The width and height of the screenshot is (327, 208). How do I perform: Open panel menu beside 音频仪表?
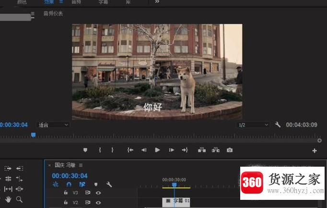pyautogui.click(x=33, y=14)
